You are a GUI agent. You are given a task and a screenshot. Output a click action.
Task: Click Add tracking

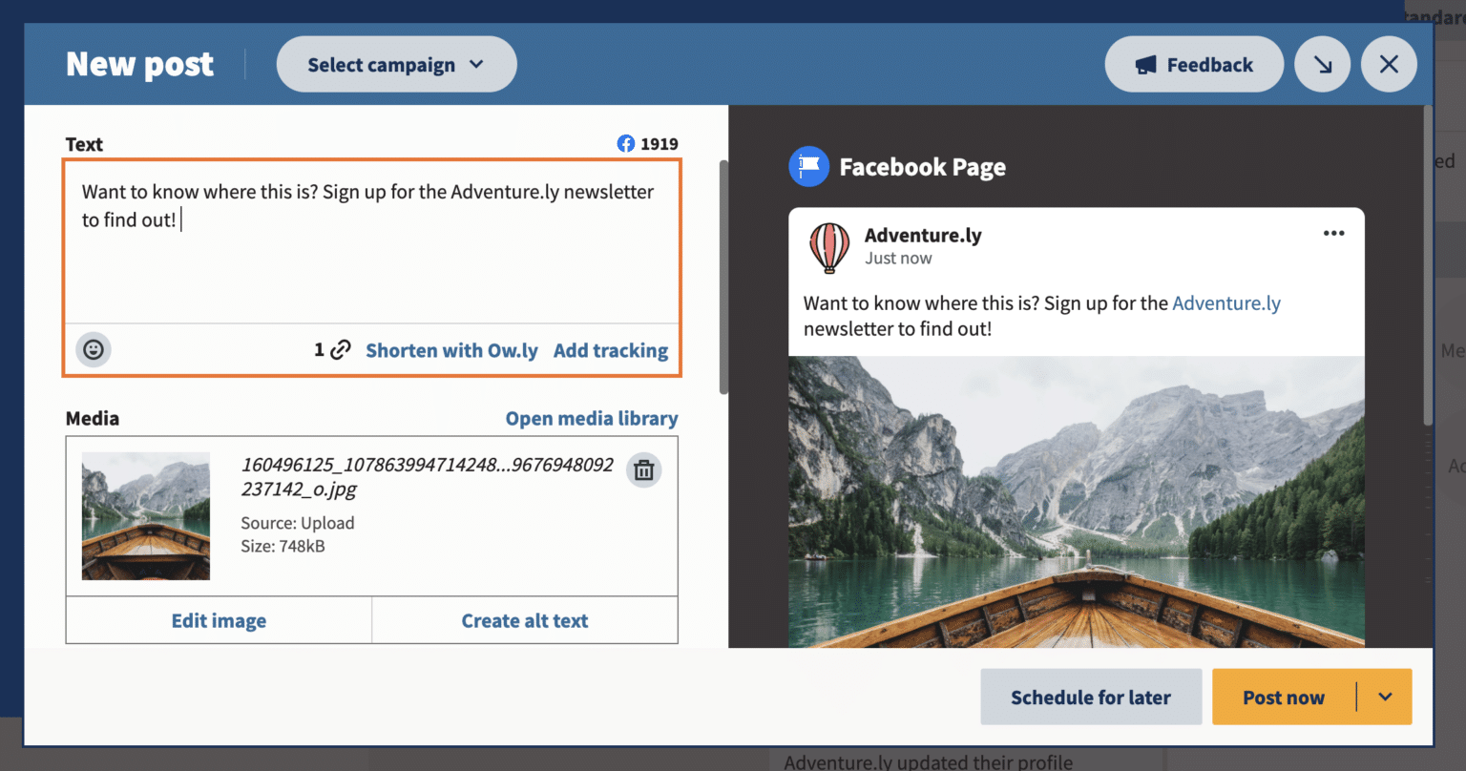(x=611, y=350)
